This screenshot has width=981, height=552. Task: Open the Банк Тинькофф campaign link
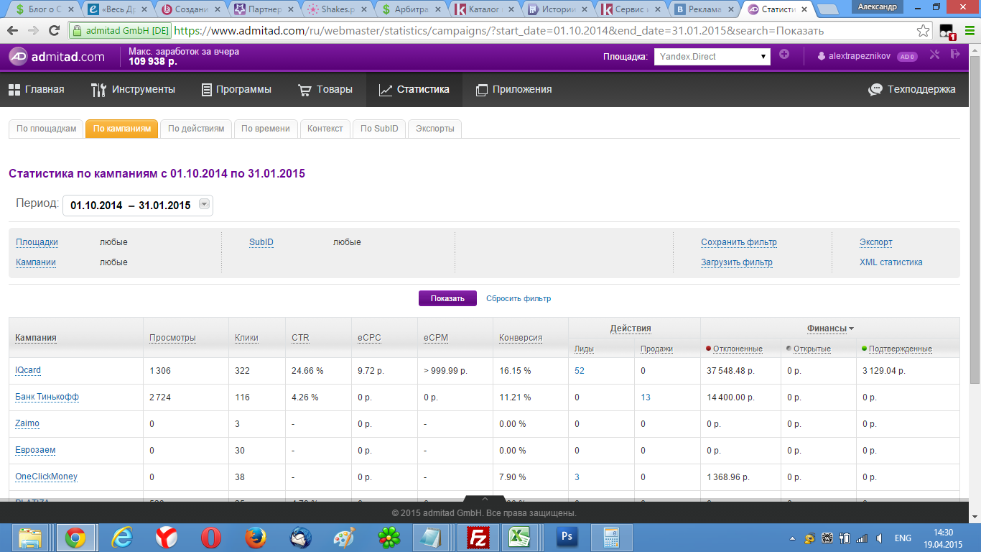click(x=47, y=397)
